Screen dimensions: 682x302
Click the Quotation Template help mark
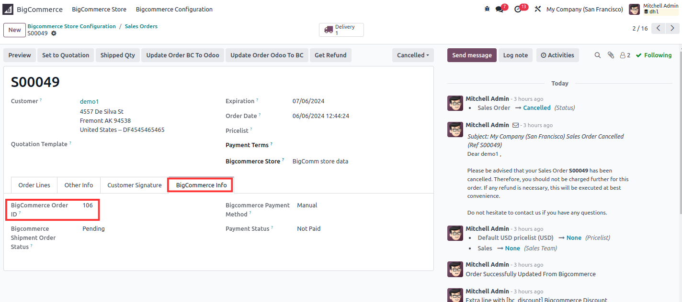pos(70,142)
